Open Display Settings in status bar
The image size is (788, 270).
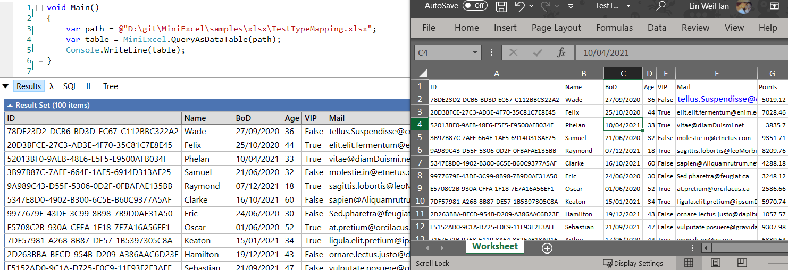click(633, 263)
